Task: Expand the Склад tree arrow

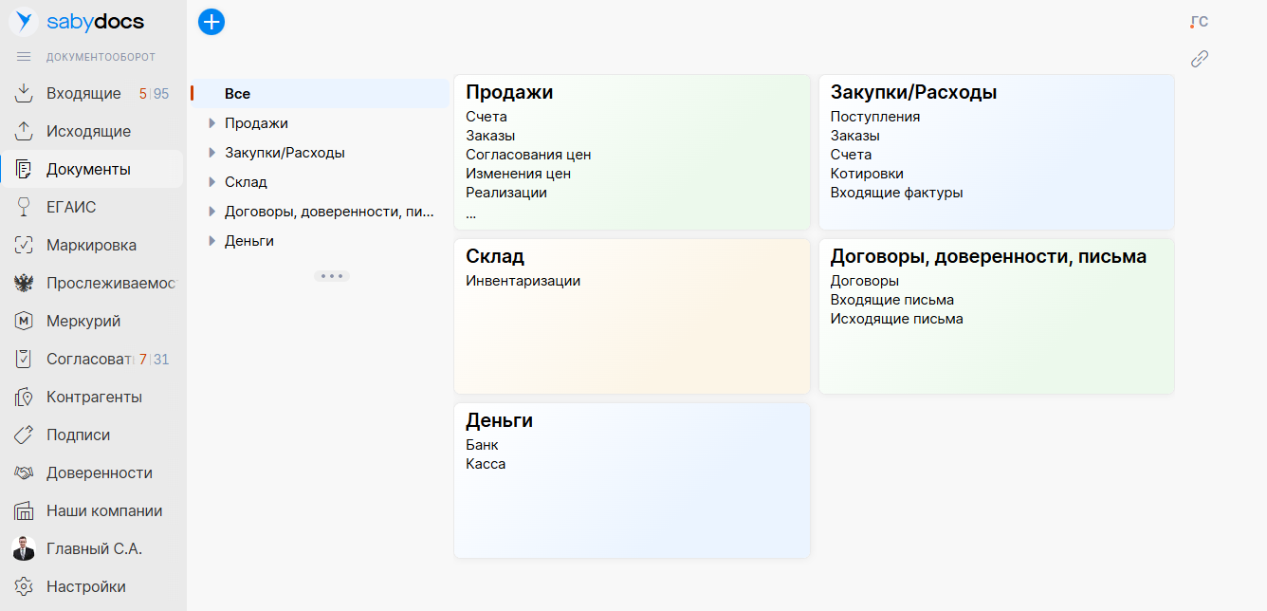Action: click(212, 182)
